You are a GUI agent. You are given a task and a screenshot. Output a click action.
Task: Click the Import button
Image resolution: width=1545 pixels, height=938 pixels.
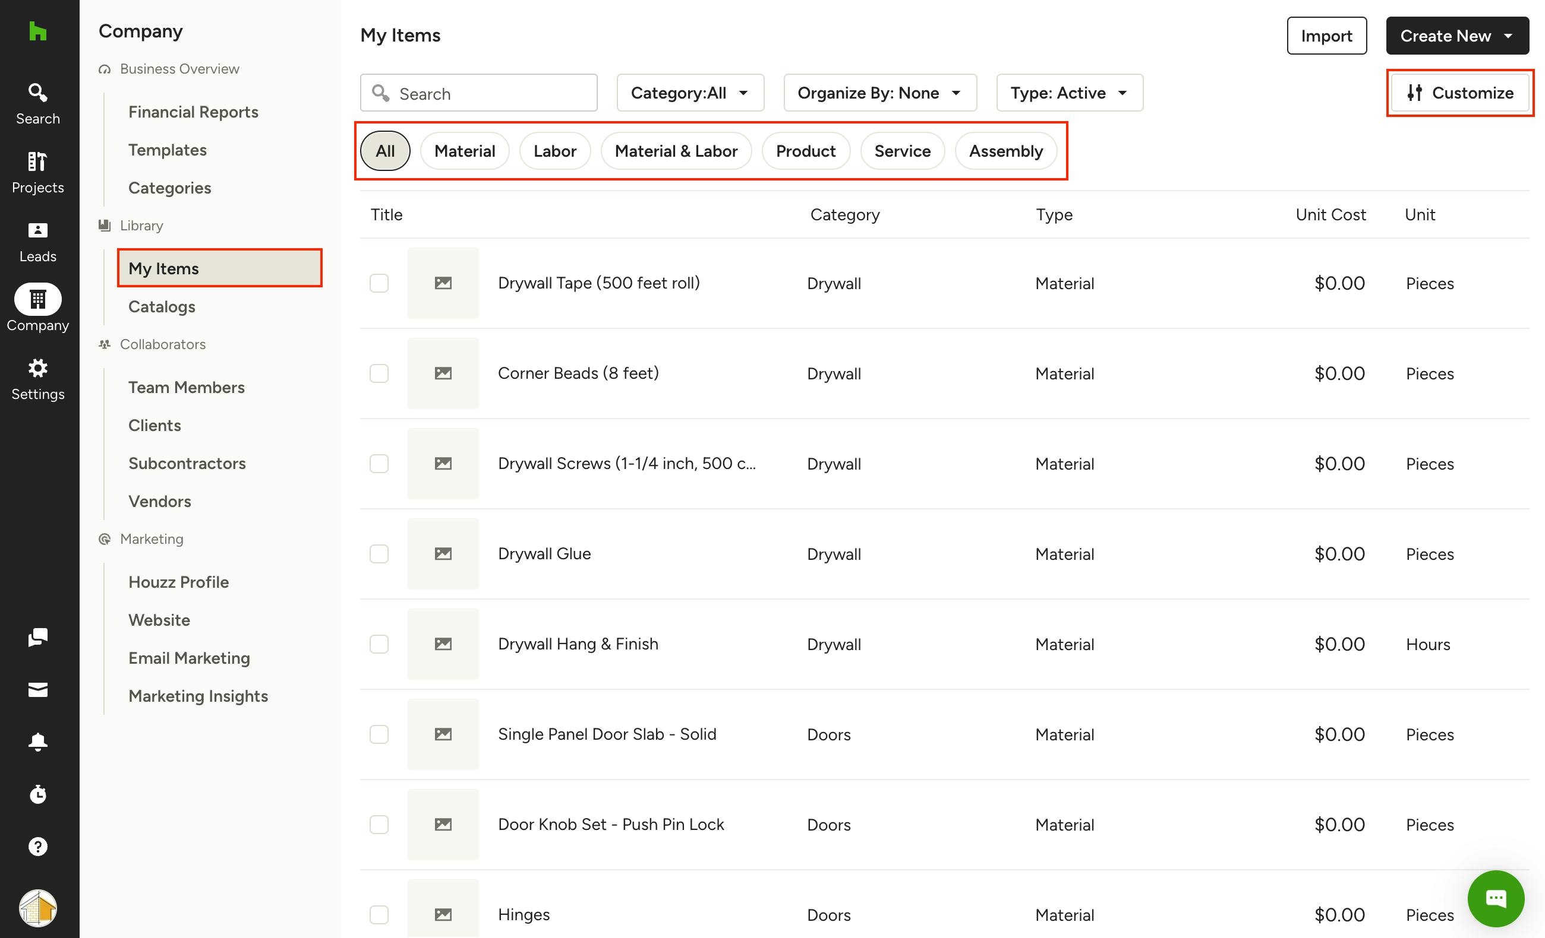(x=1327, y=36)
